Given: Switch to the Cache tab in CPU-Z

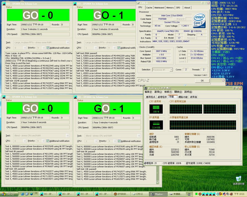Looking at the screenshot, I should click(149, 8).
